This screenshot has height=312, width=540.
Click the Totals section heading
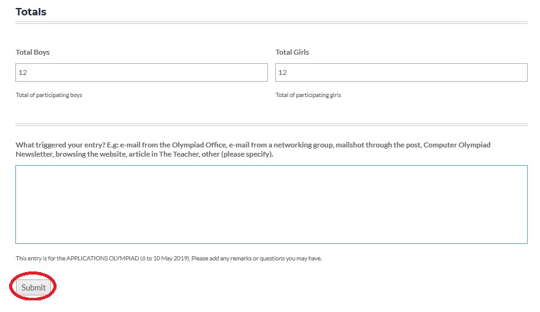[31, 12]
